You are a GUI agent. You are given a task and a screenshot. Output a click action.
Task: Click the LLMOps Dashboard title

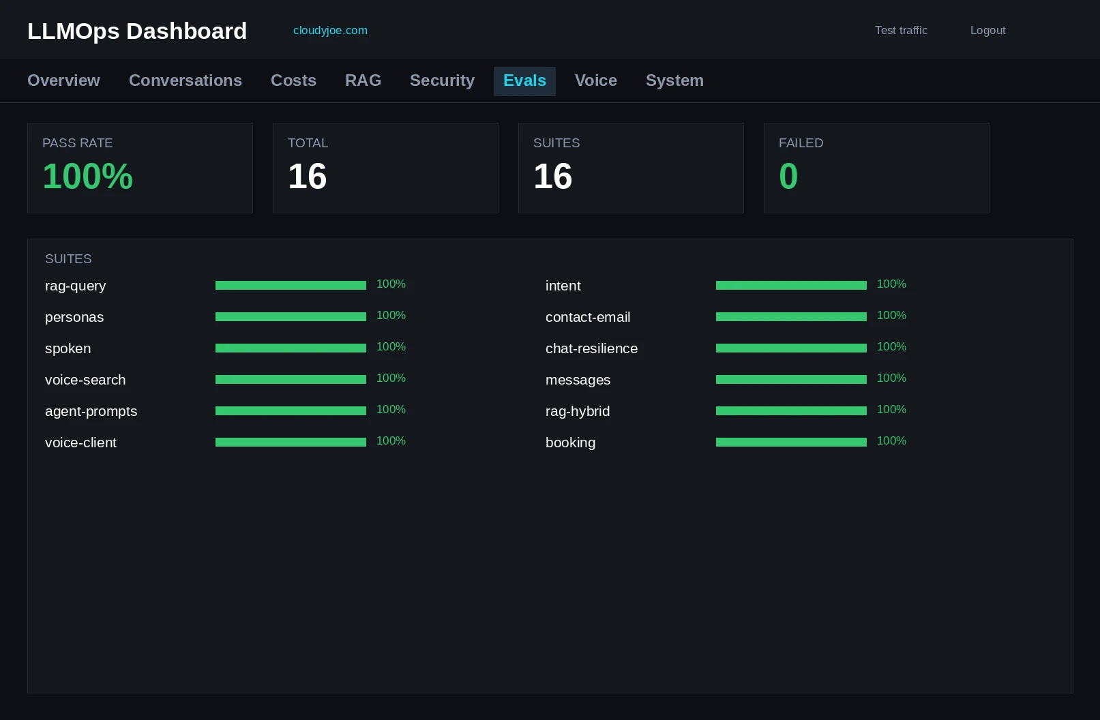tap(137, 31)
